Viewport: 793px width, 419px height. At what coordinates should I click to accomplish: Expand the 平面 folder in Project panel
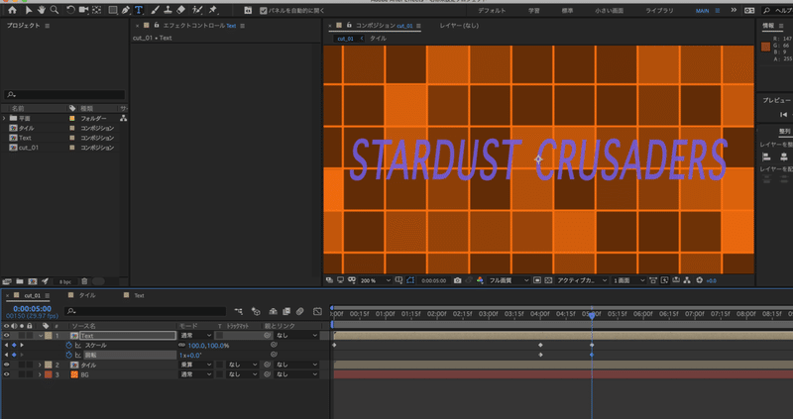point(4,118)
